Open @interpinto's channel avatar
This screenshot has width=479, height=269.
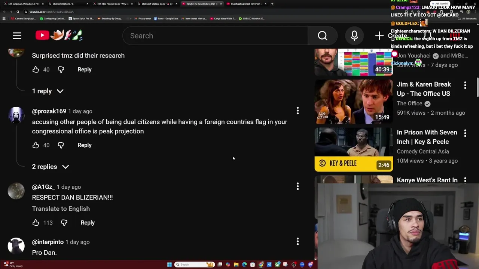tap(16, 246)
